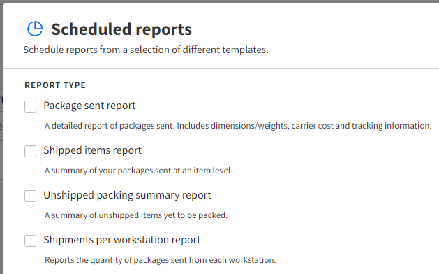Check the Unshipped packing summary report box
The width and height of the screenshot is (439, 274).
coord(30,196)
